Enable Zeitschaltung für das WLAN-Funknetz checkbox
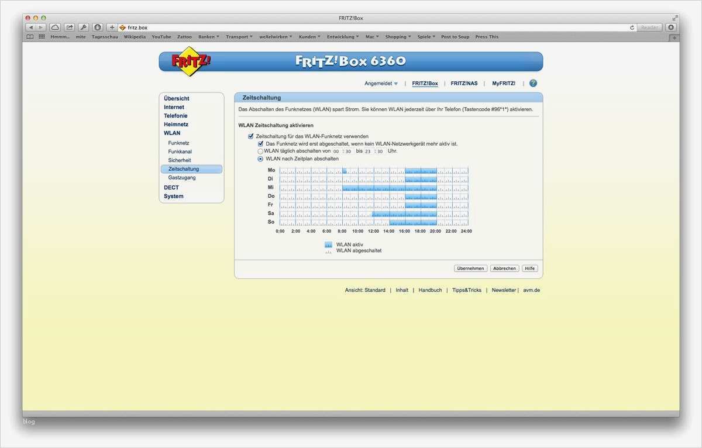 (x=251, y=136)
